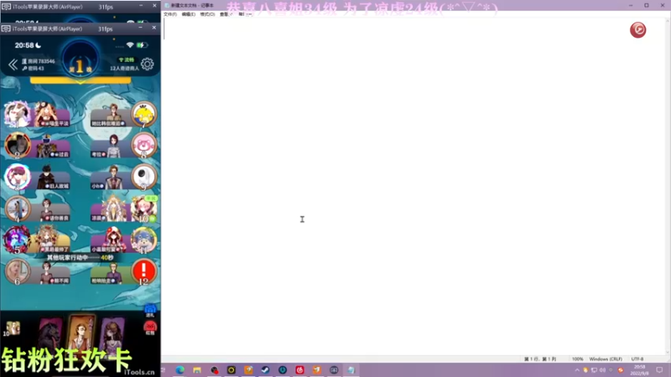Open Notepad Help menu

click(245, 14)
